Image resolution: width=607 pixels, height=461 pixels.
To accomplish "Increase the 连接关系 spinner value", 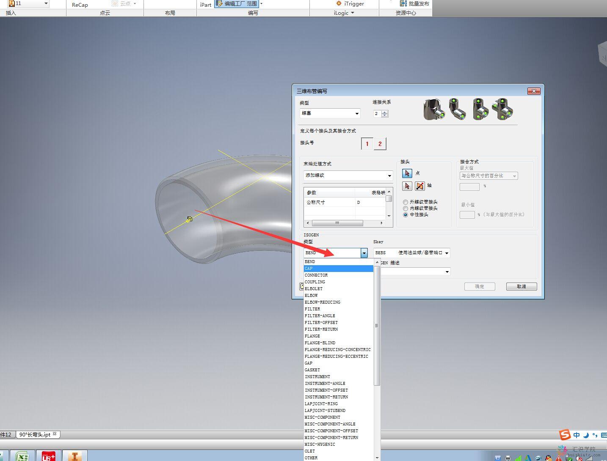I will click(x=385, y=112).
